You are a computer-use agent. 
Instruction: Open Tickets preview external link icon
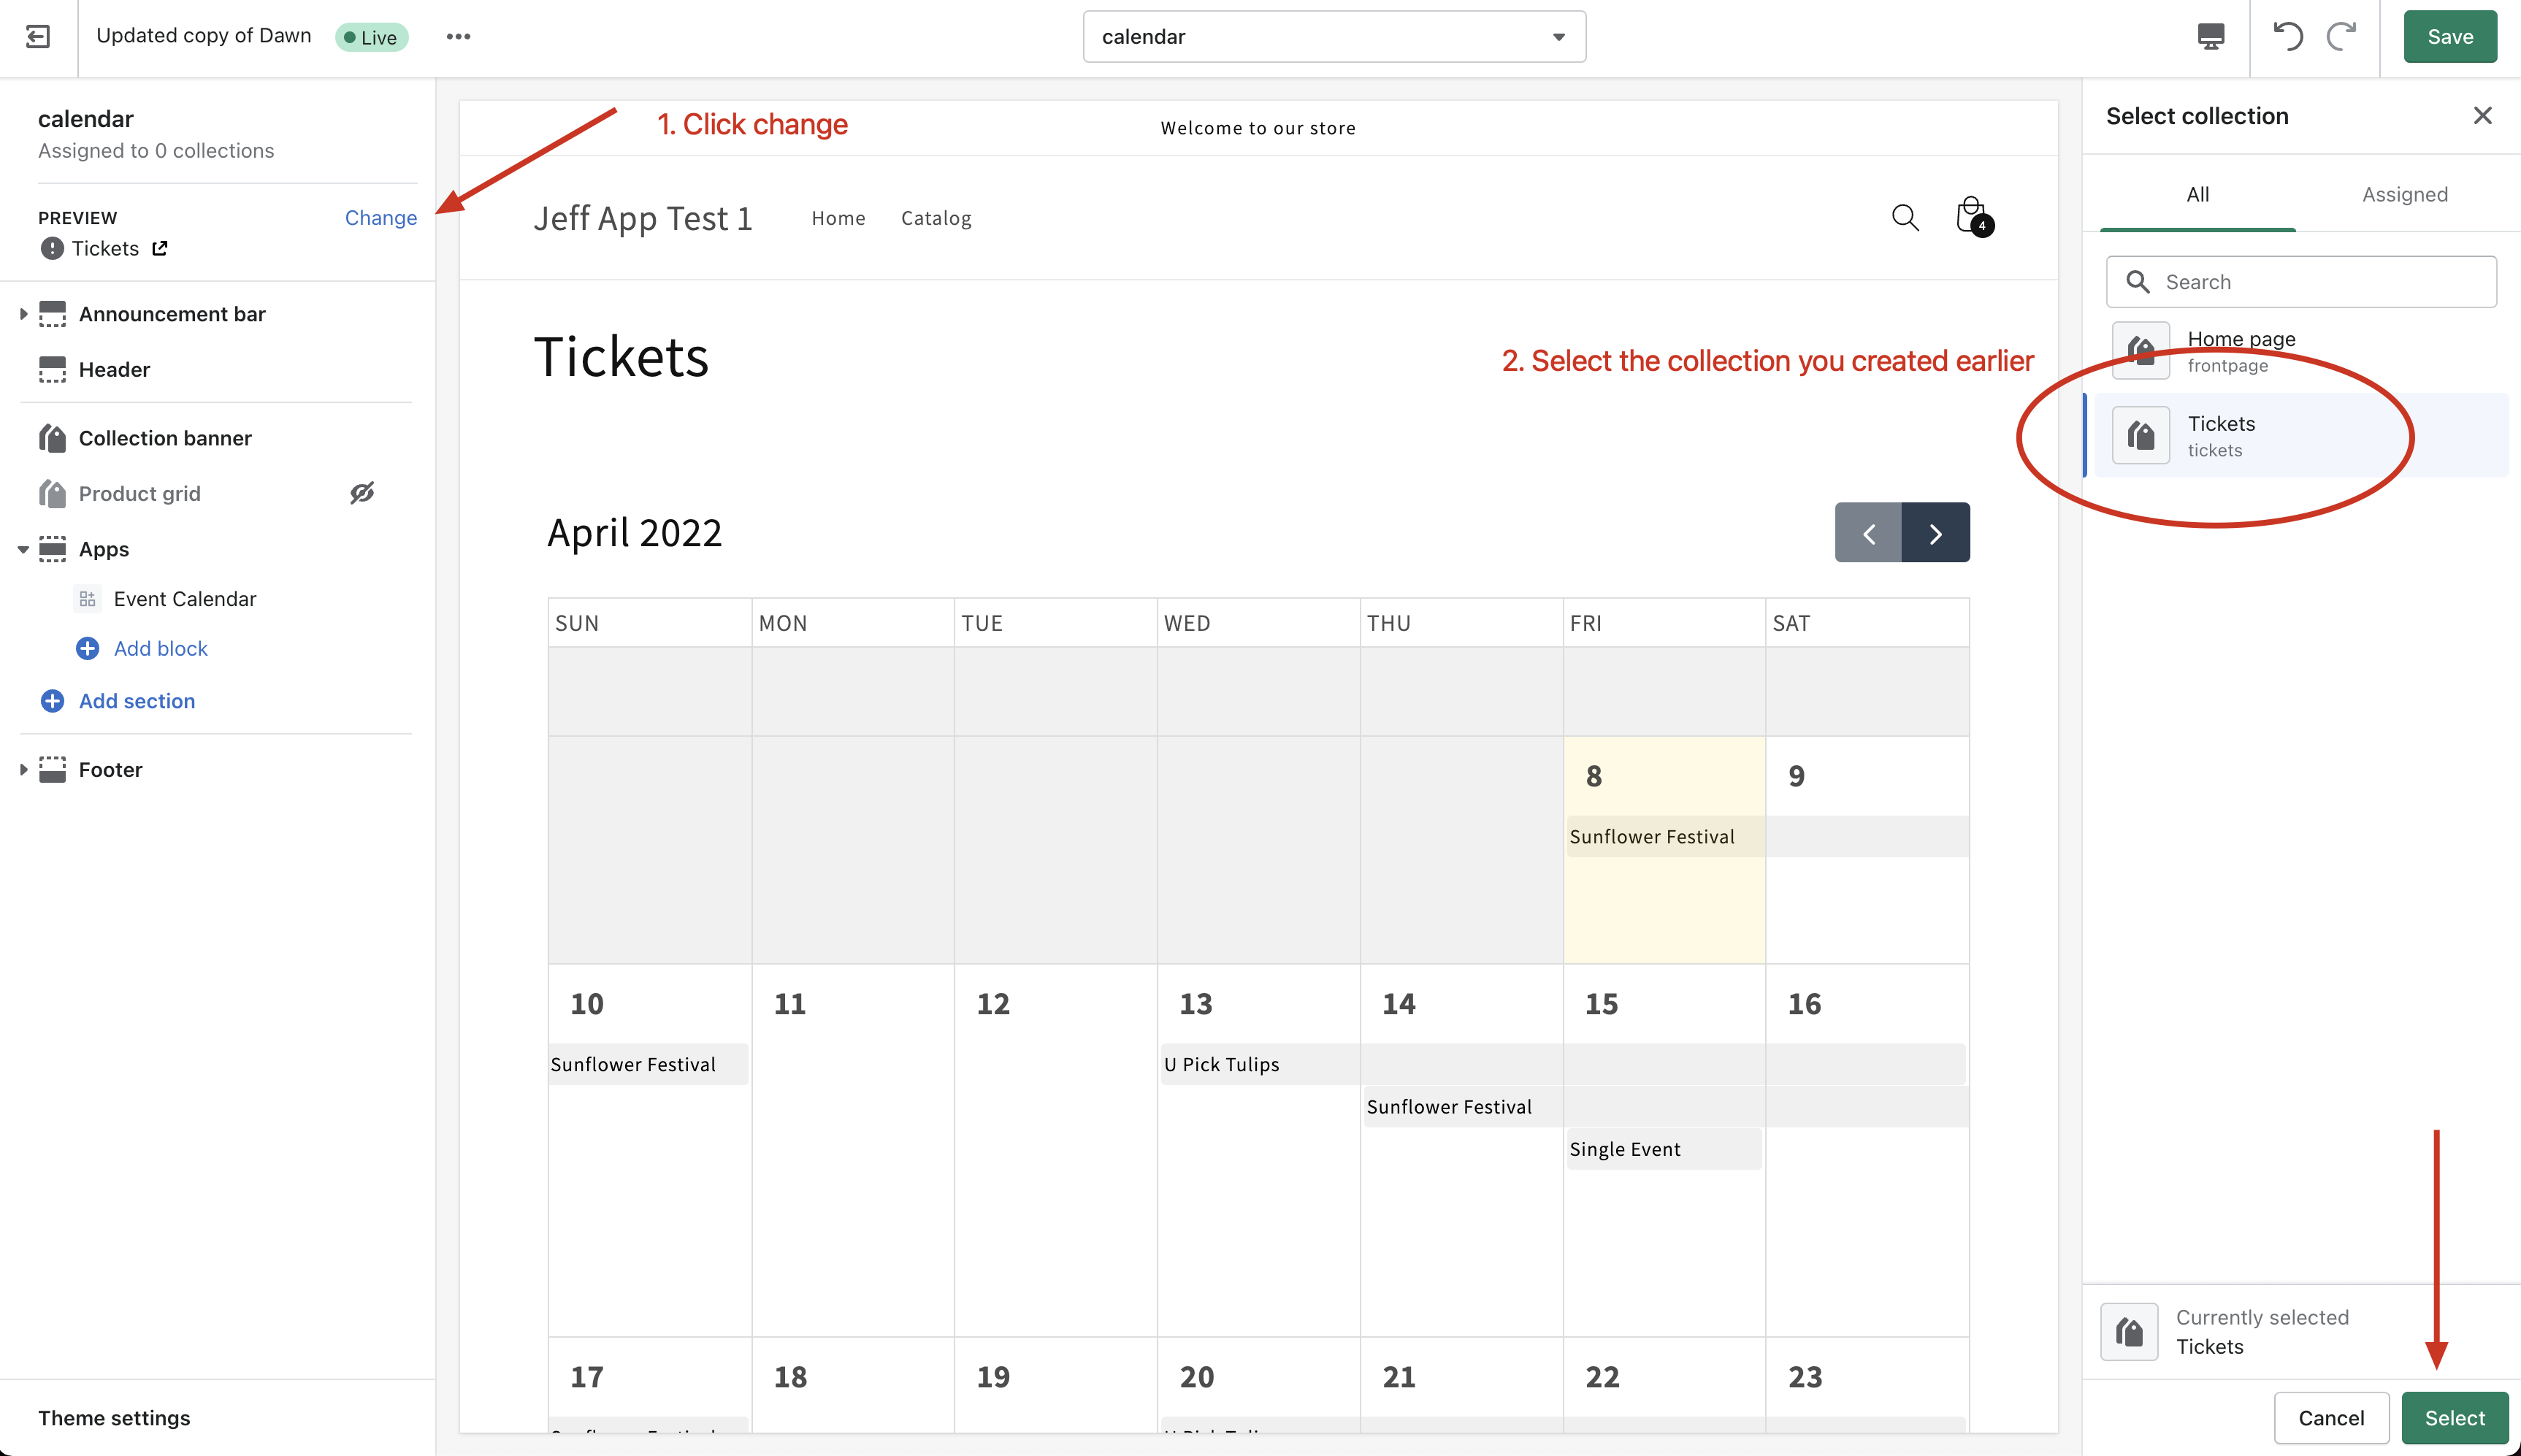160,248
